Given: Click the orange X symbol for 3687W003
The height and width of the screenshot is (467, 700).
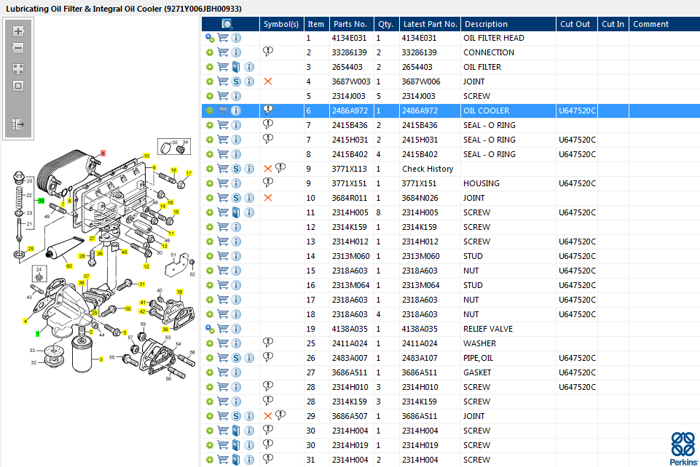Looking at the screenshot, I should point(268,81).
